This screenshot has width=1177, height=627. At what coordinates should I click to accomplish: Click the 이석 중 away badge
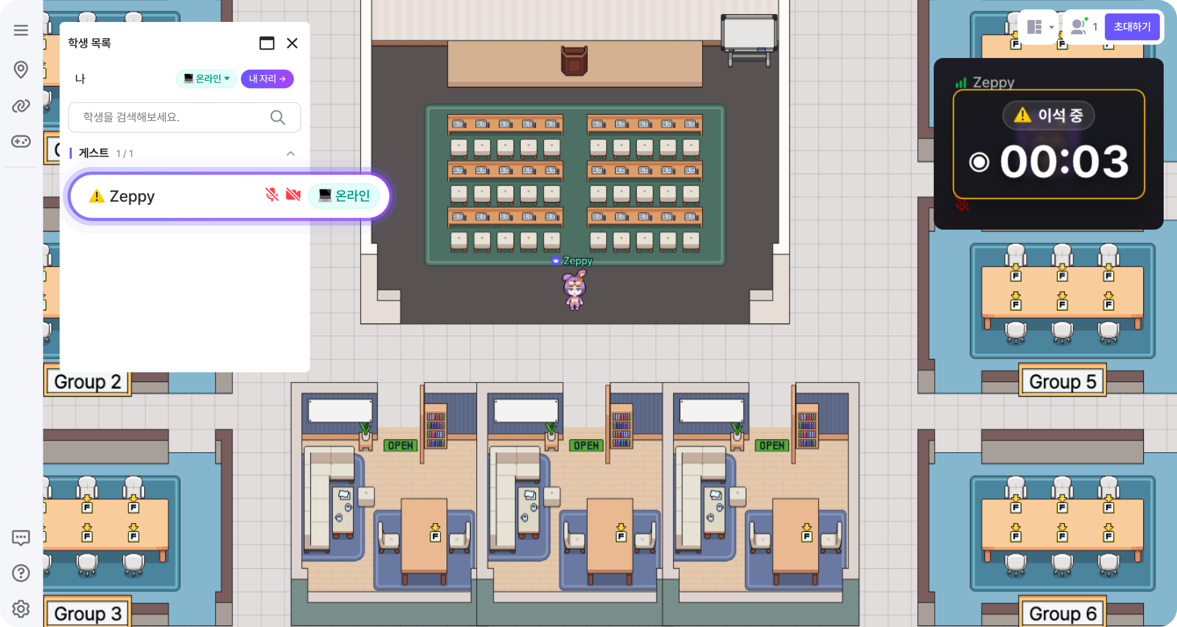(x=1049, y=115)
